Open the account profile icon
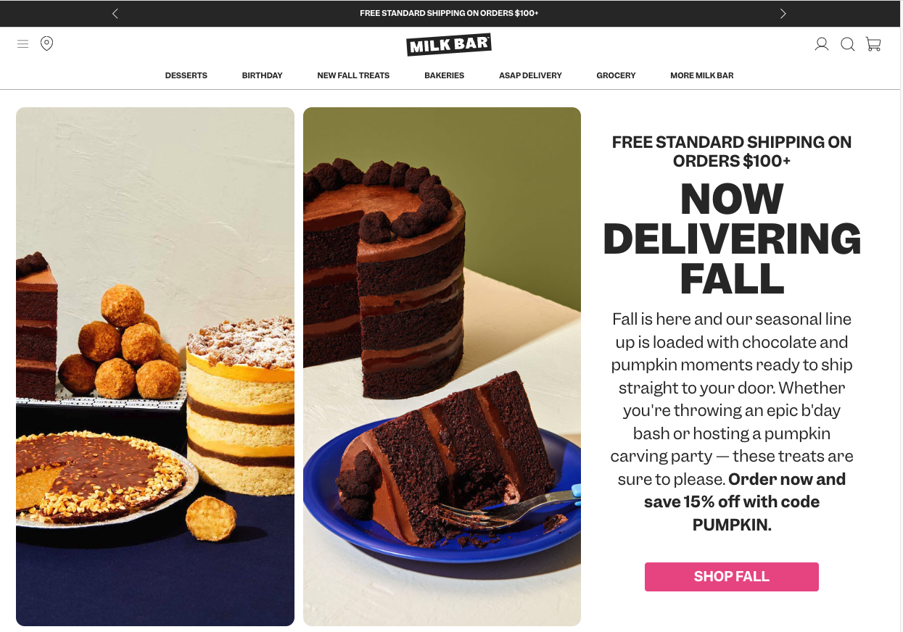The image size is (903, 632). 821,44
